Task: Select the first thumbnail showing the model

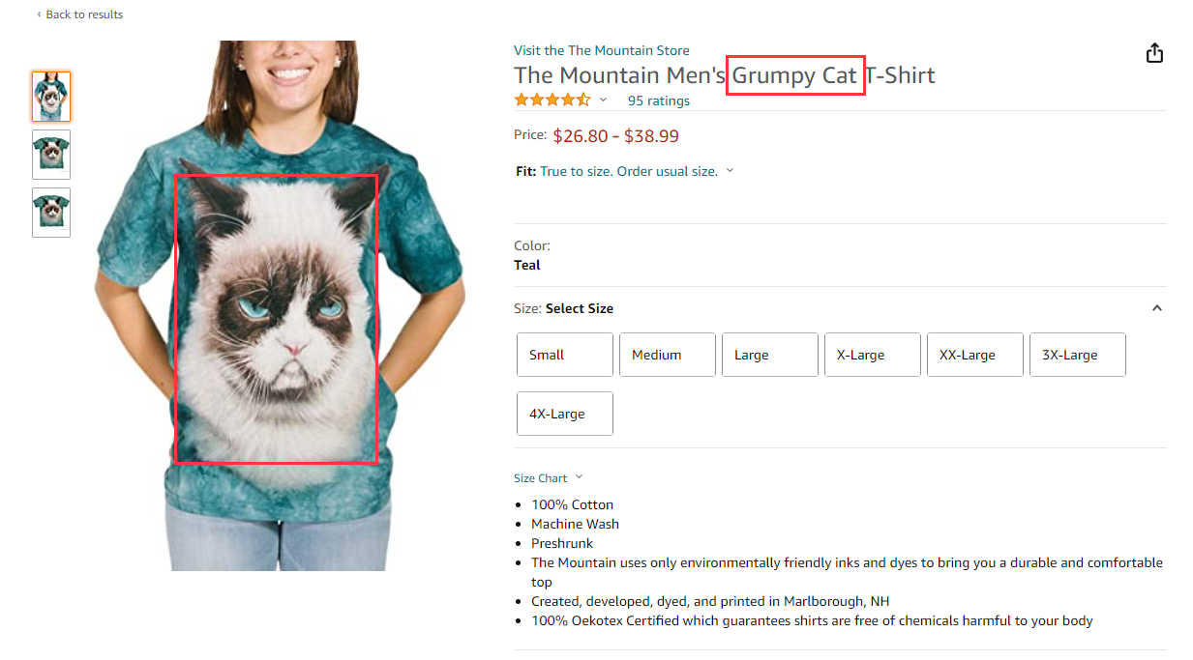Action: [50, 97]
